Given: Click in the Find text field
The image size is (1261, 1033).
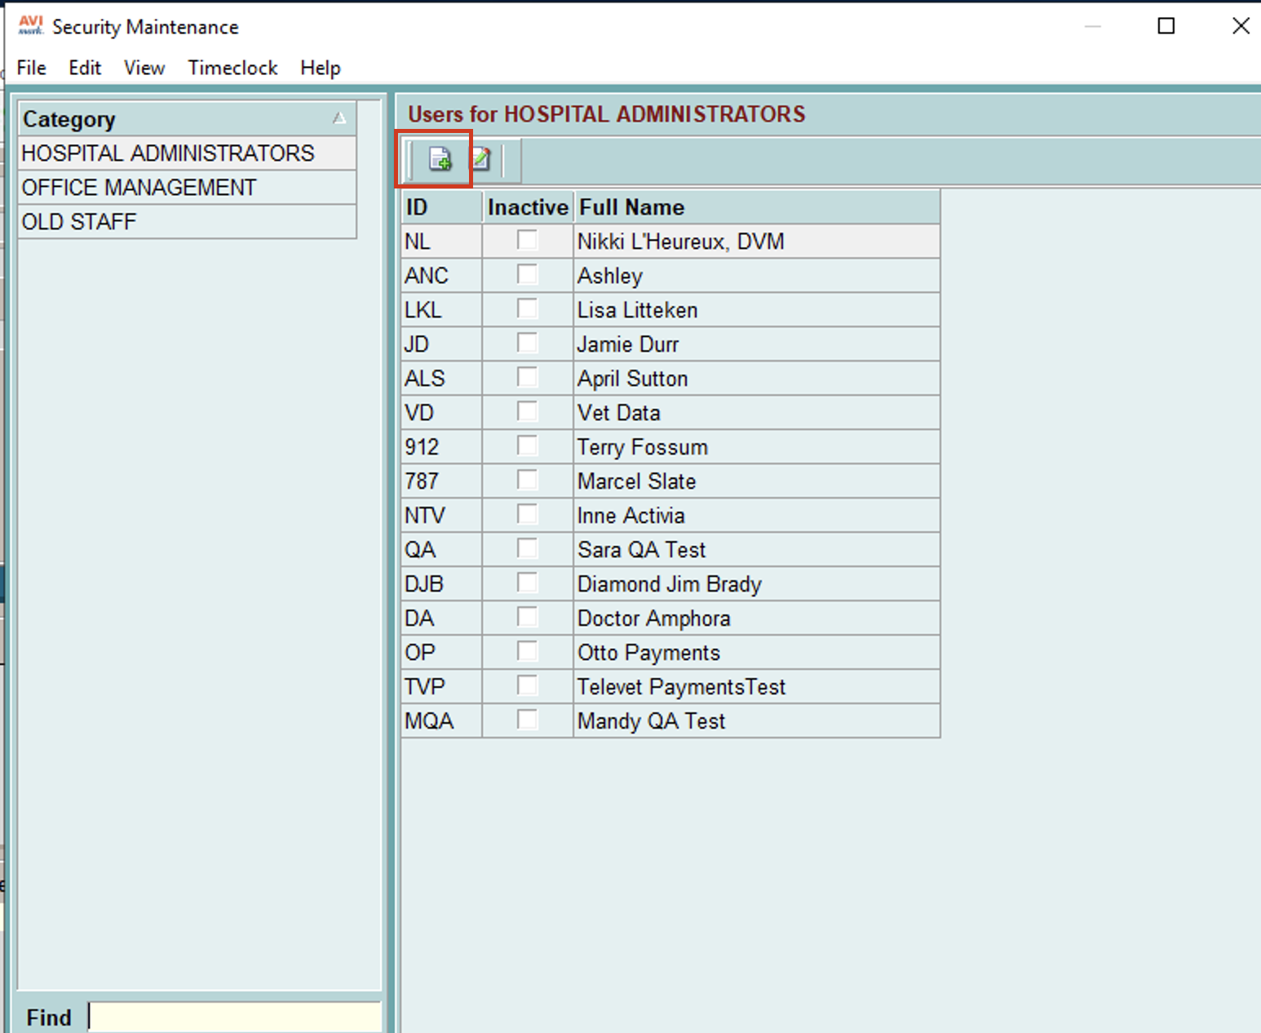Looking at the screenshot, I should 234,1017.
